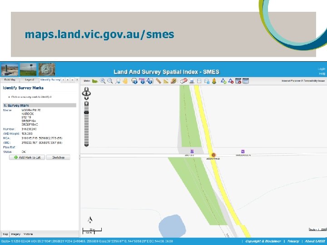Click the Add Mark to List button
The height and width of the screenshot is (245, 327).
(27, 157)
